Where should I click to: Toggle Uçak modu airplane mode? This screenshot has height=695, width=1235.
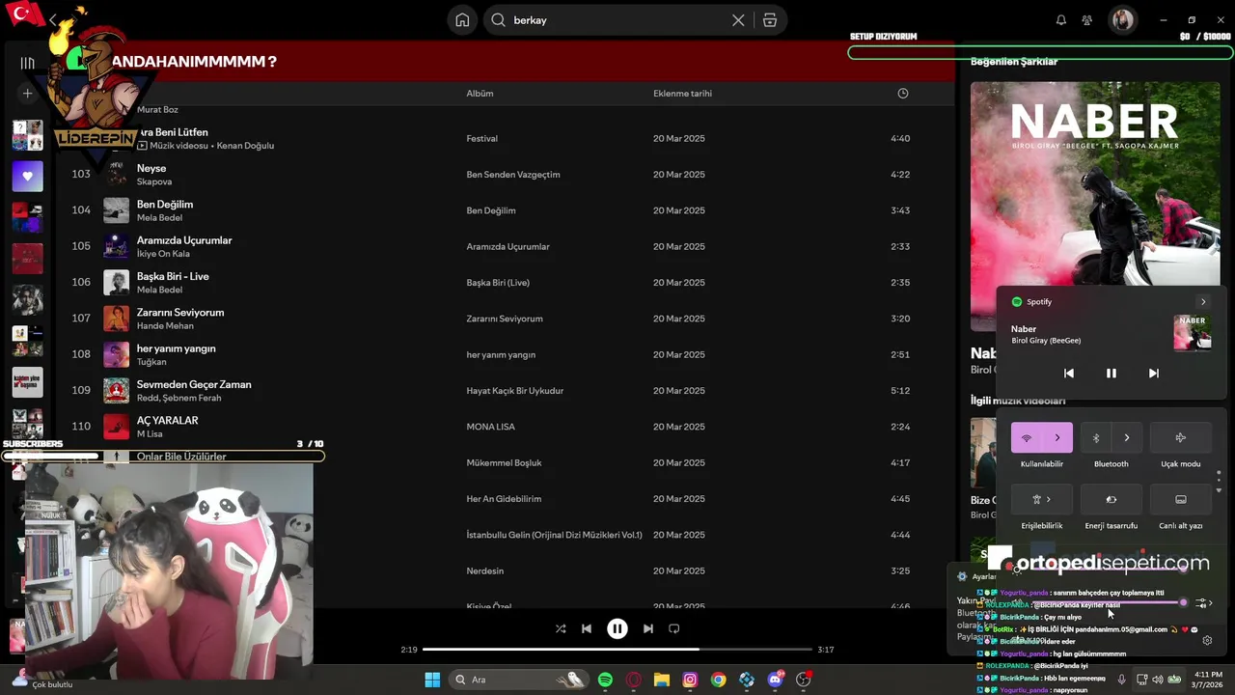1181,438
